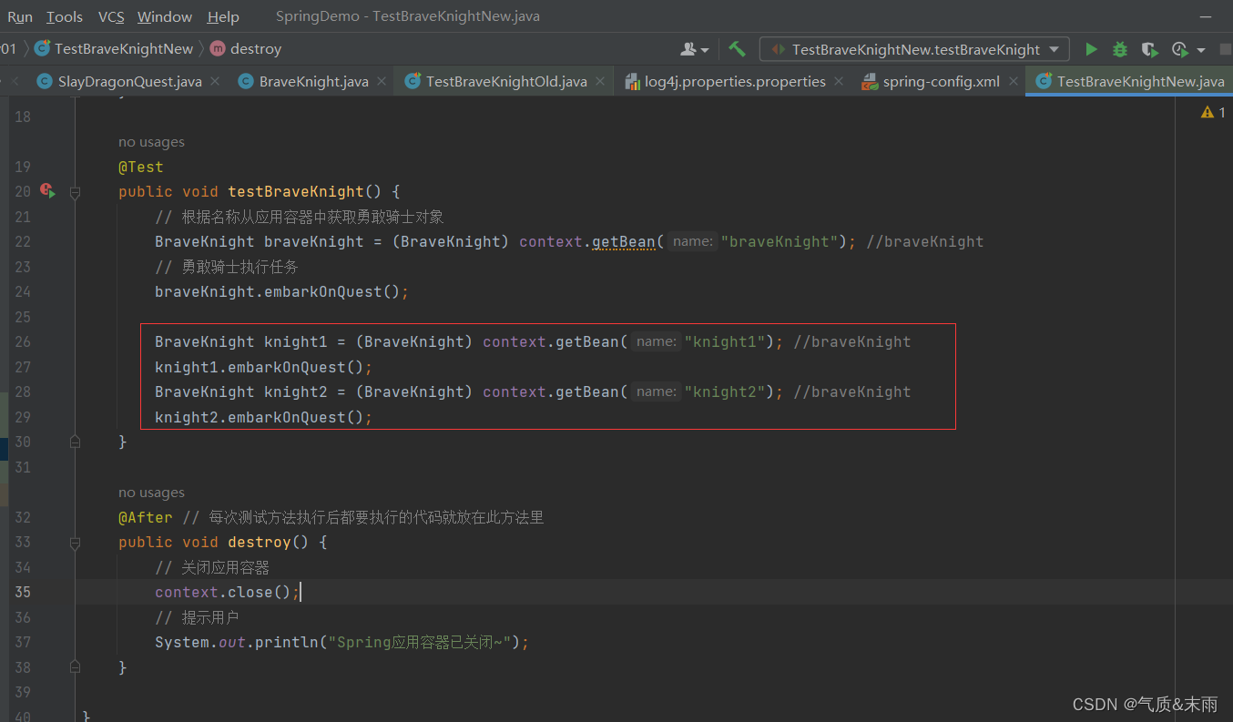Close the log4j.properties.properties tab
Screen dimensions: 1233x722
[x=839, y=81]
